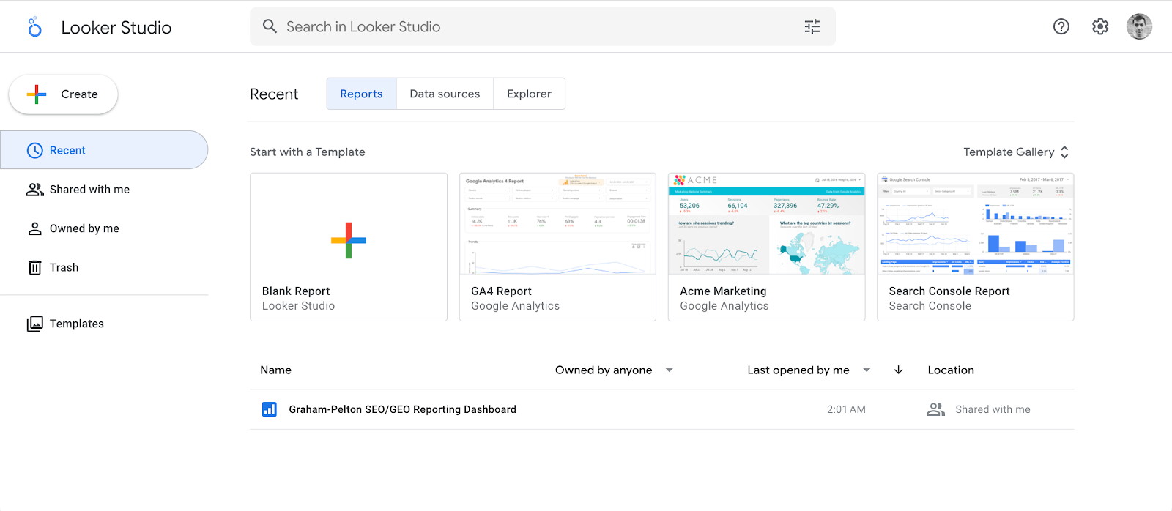Click the Looker Studio logo icon
The width and height of the screenshot is (1172, 511).
click(34, 27)
